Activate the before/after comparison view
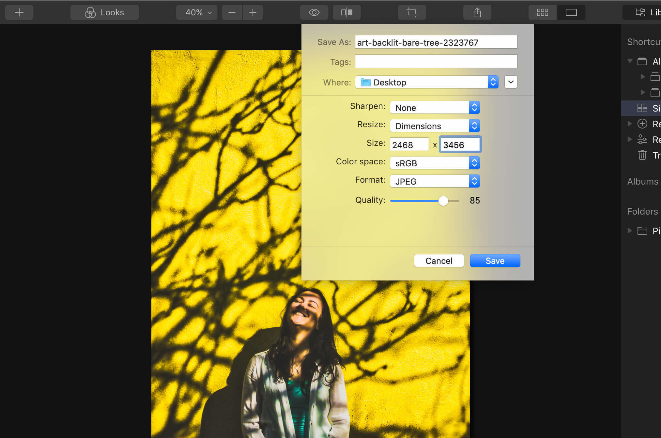This screenshot has height=438, width=661. [346, 12]
